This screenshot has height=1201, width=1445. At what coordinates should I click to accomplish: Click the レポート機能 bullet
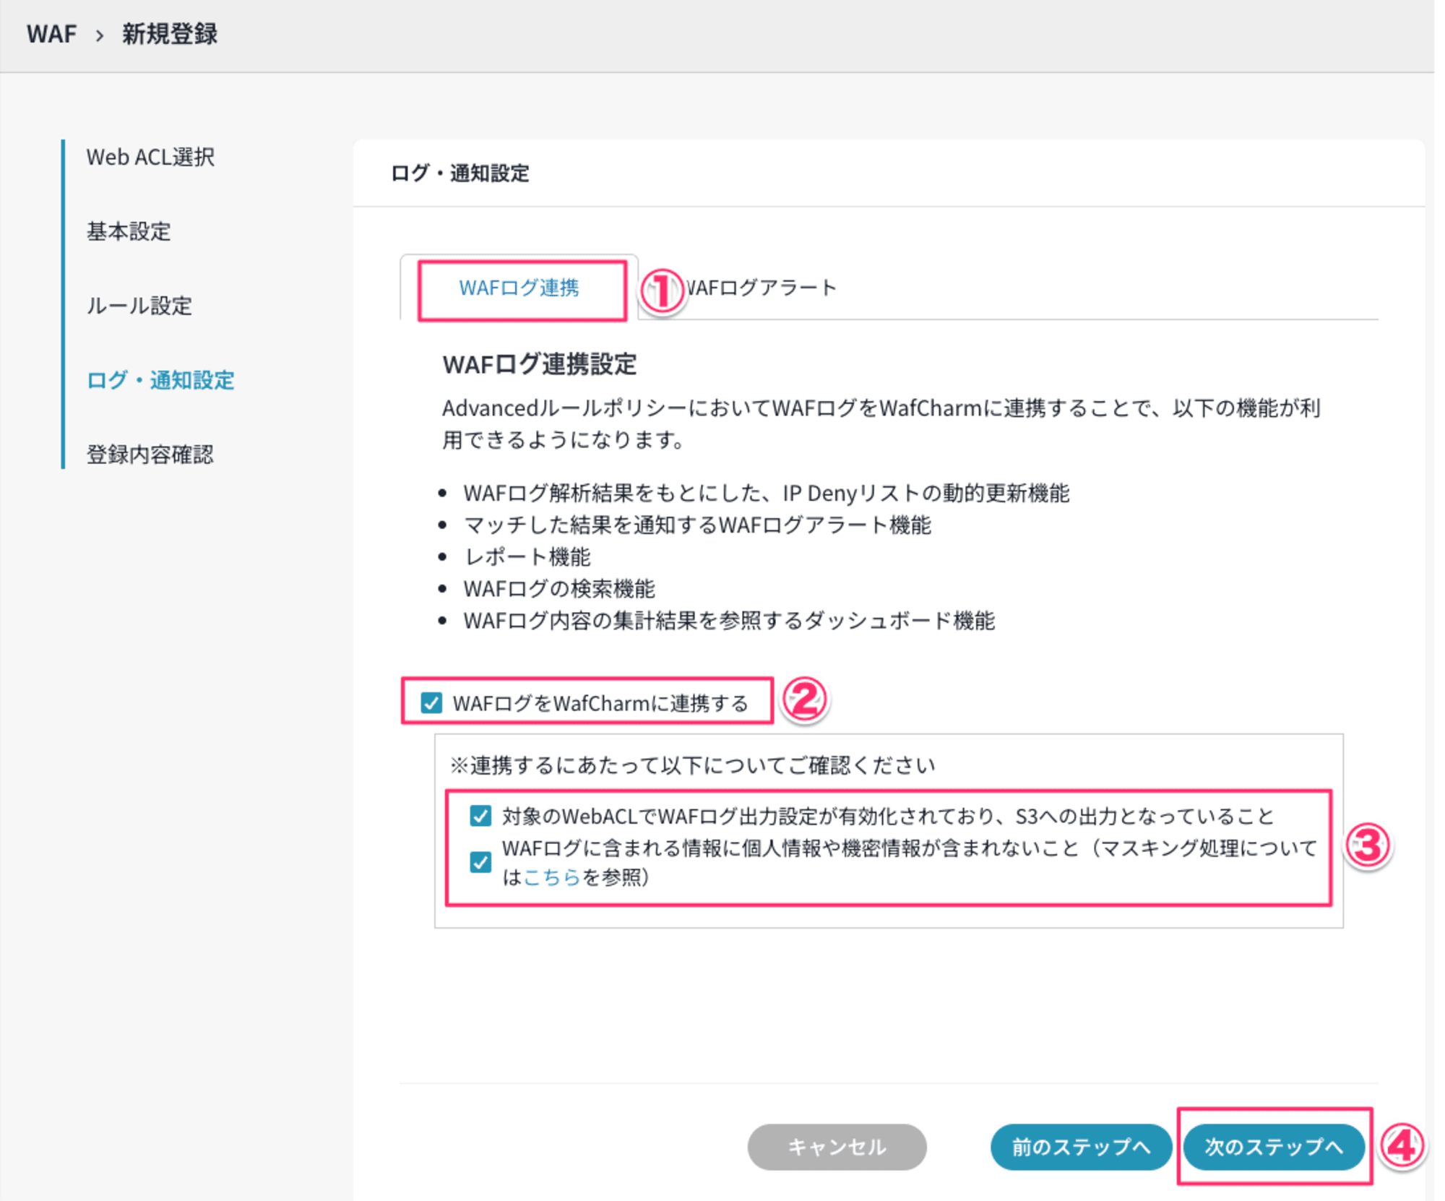527,556
